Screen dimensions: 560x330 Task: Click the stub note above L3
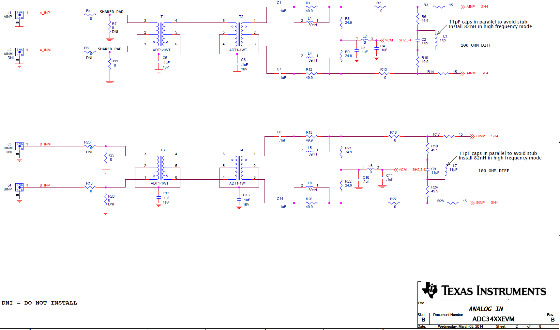490,24
